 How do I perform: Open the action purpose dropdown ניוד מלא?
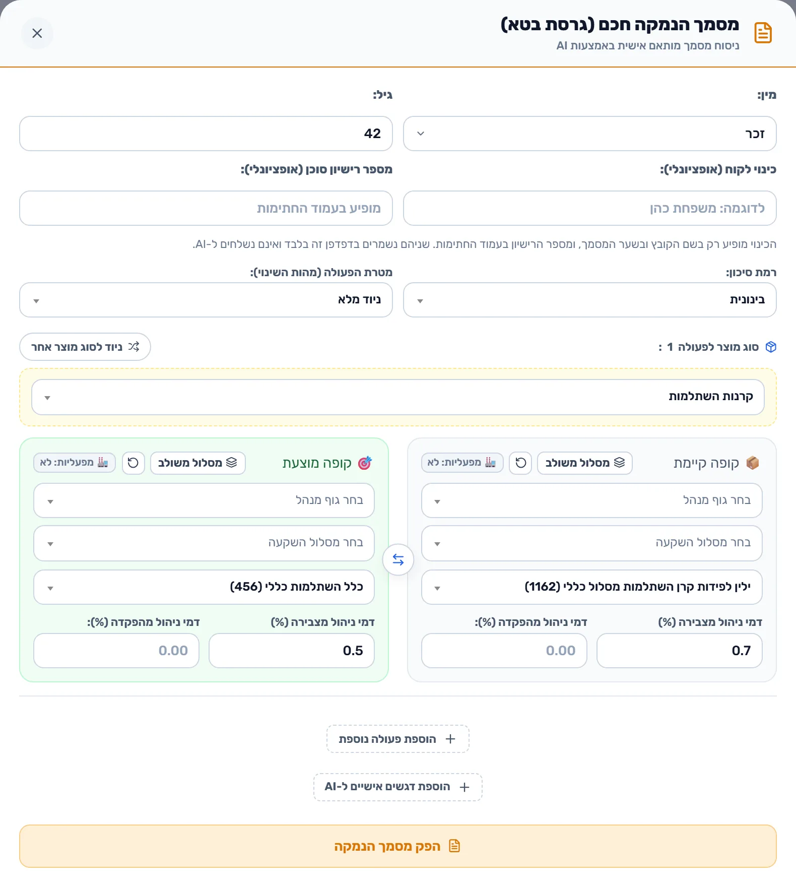click(x=206, y=300)
